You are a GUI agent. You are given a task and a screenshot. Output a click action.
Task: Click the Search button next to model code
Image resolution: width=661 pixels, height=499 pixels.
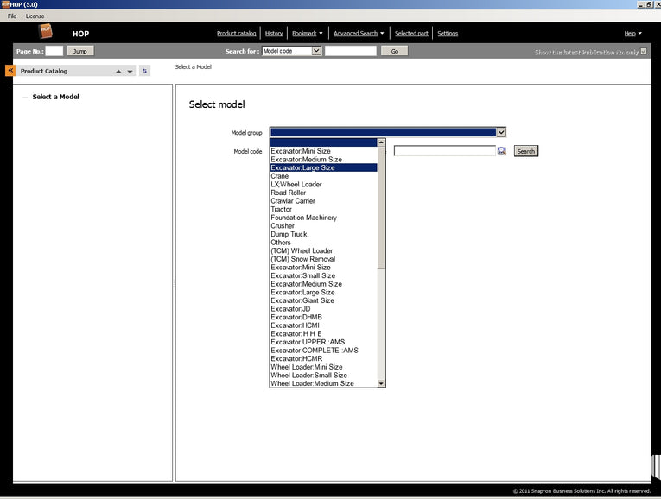pos(525,151)
